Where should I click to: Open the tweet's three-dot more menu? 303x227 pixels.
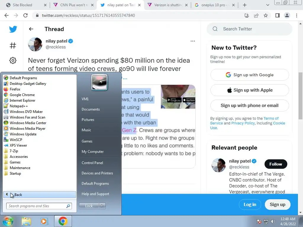pos(193,41)
